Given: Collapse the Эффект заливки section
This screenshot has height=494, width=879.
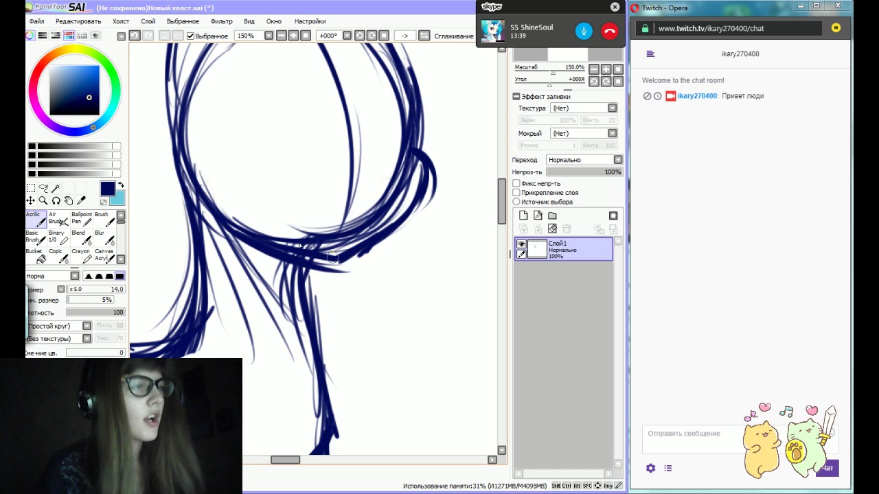Looking at the screenshot, I should click(x=516, y=97).
